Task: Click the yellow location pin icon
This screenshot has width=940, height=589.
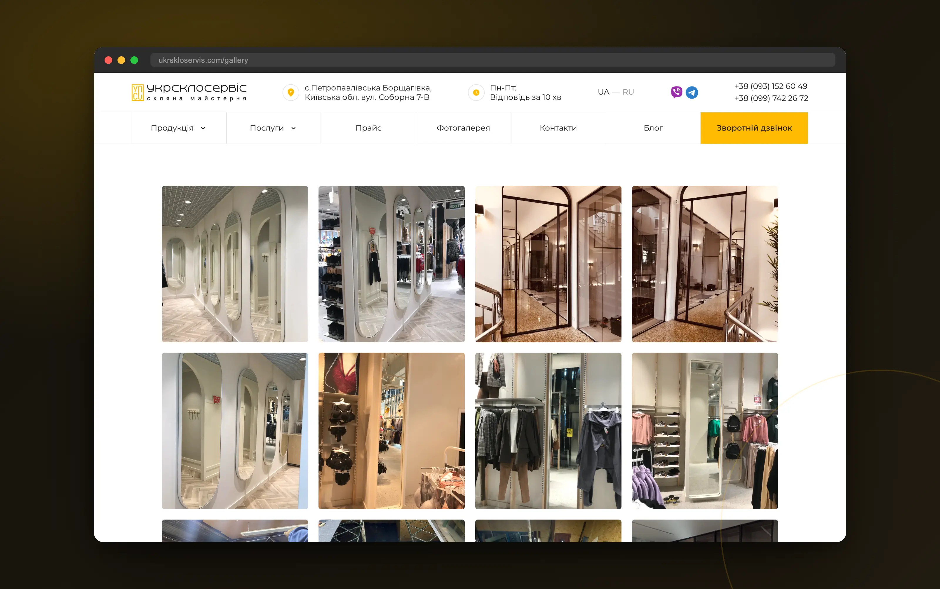Action: pyautogui.click(x=291, y=93)
